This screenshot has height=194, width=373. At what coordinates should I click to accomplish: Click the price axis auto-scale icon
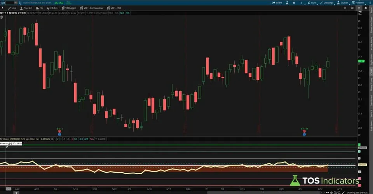click(x=360, y=13)
